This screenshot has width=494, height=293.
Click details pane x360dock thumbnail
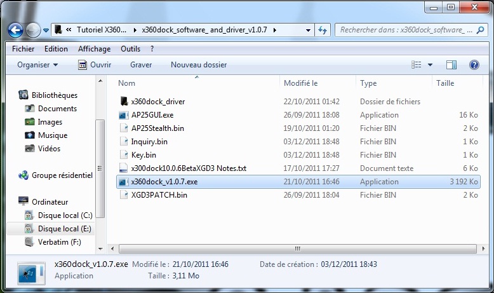pyautogui.click(x=31, y=273)
